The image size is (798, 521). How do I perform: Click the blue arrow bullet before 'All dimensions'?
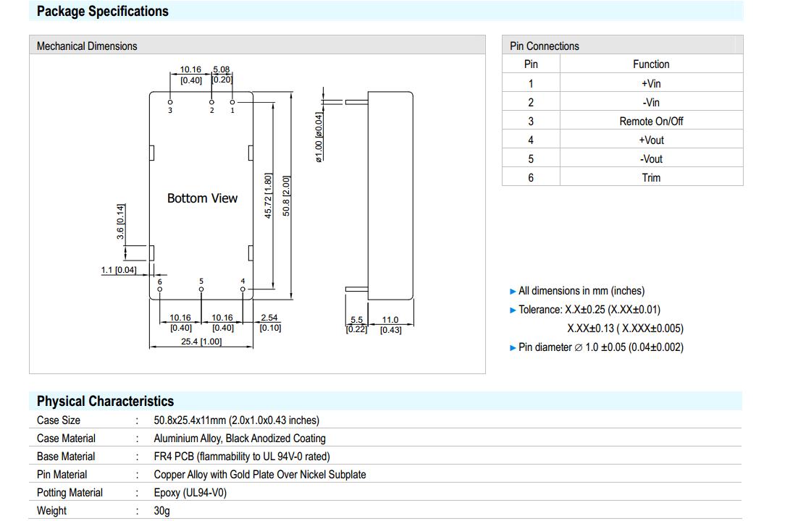[x=513, y=292]
